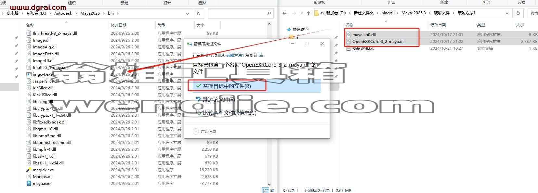Click the libiomp5md.dll file icon

pos(29,135)
